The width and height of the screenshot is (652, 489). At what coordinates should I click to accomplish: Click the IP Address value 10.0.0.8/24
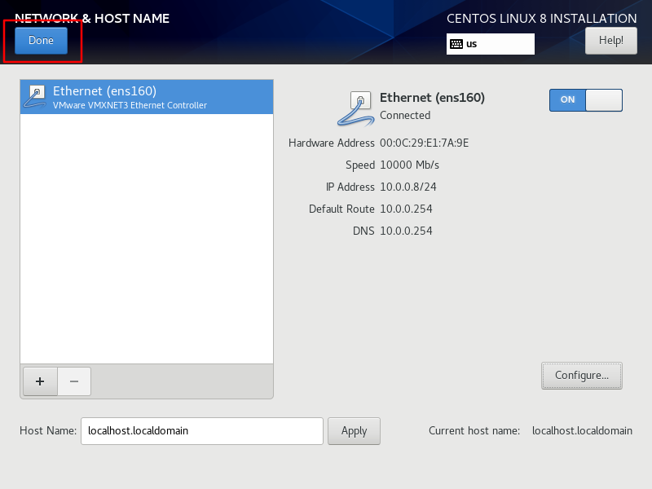408,187
